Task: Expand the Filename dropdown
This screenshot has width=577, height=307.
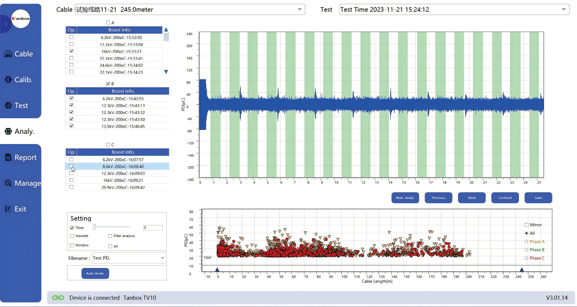Action: click(x=162, y=258)
